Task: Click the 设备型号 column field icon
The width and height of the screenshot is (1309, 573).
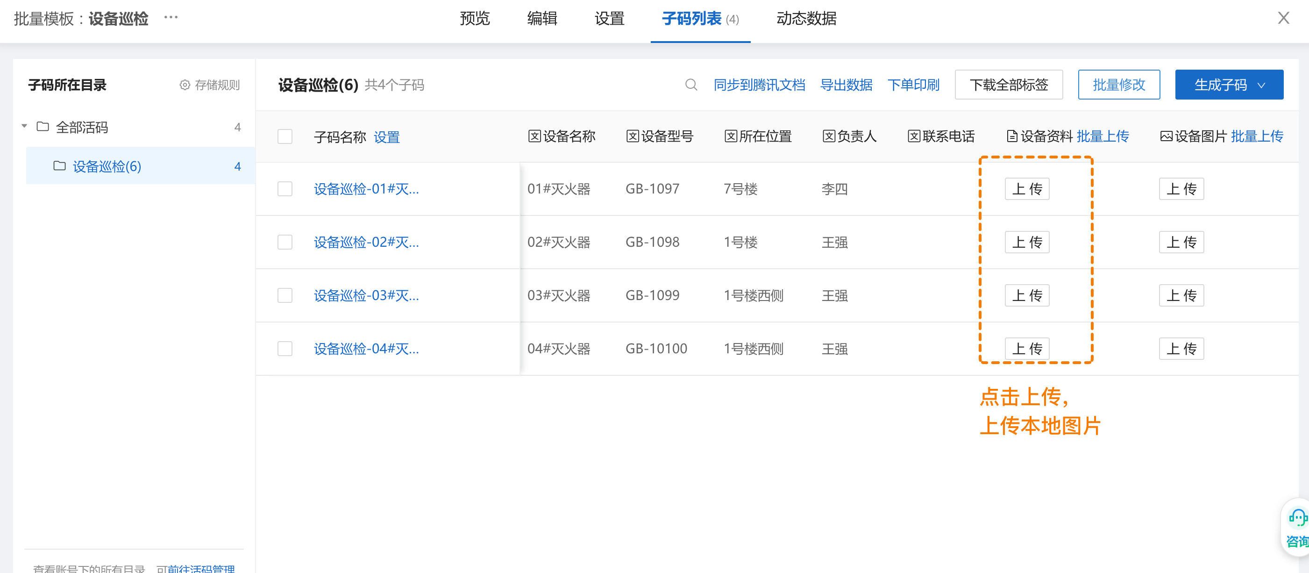Action: point(632,136)
